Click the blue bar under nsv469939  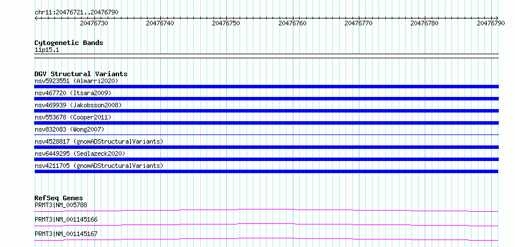[x=266, y=111]
